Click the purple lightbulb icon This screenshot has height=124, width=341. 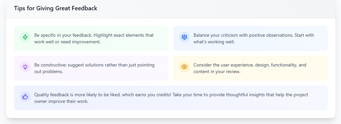25,67
